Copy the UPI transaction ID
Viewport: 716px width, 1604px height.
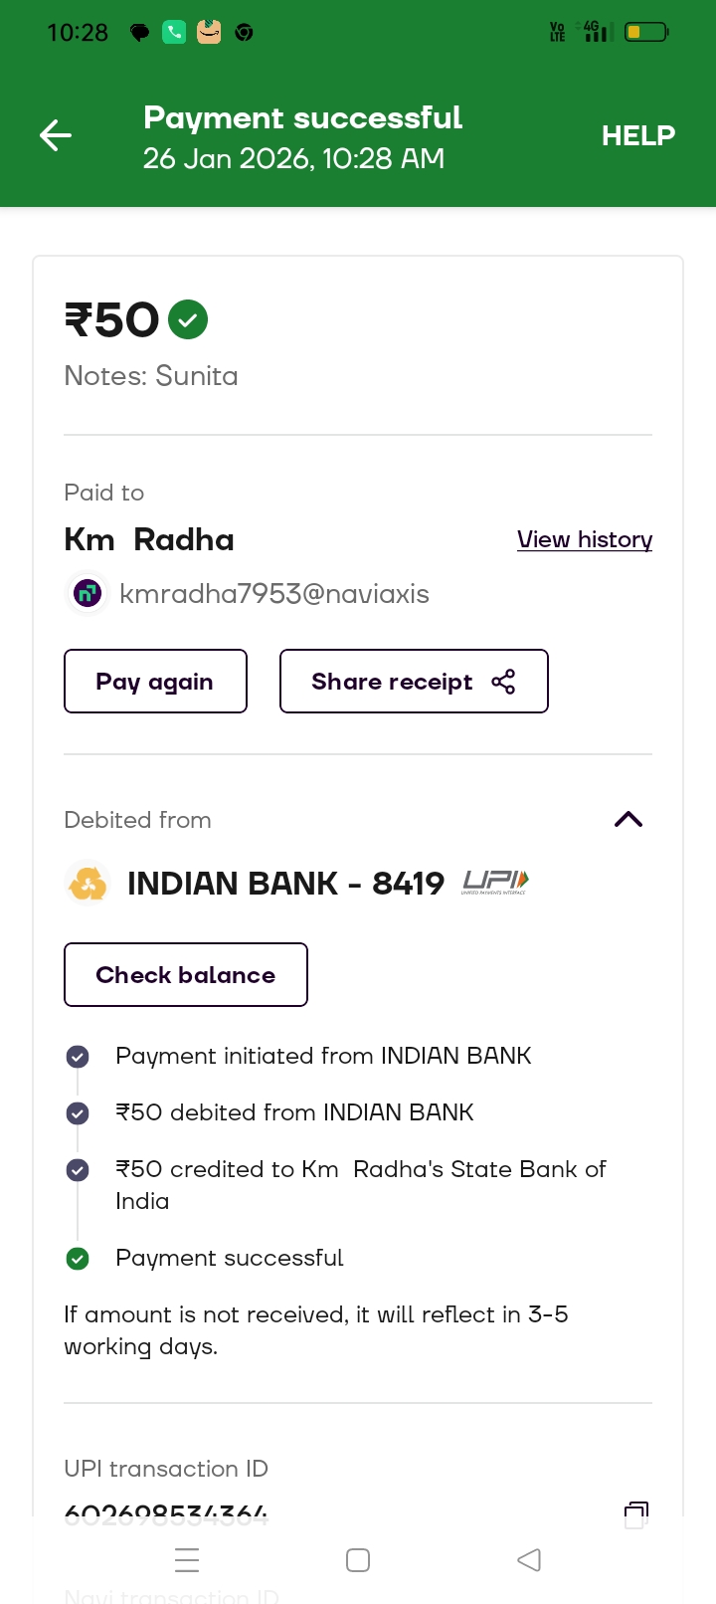pos(635,1514)
